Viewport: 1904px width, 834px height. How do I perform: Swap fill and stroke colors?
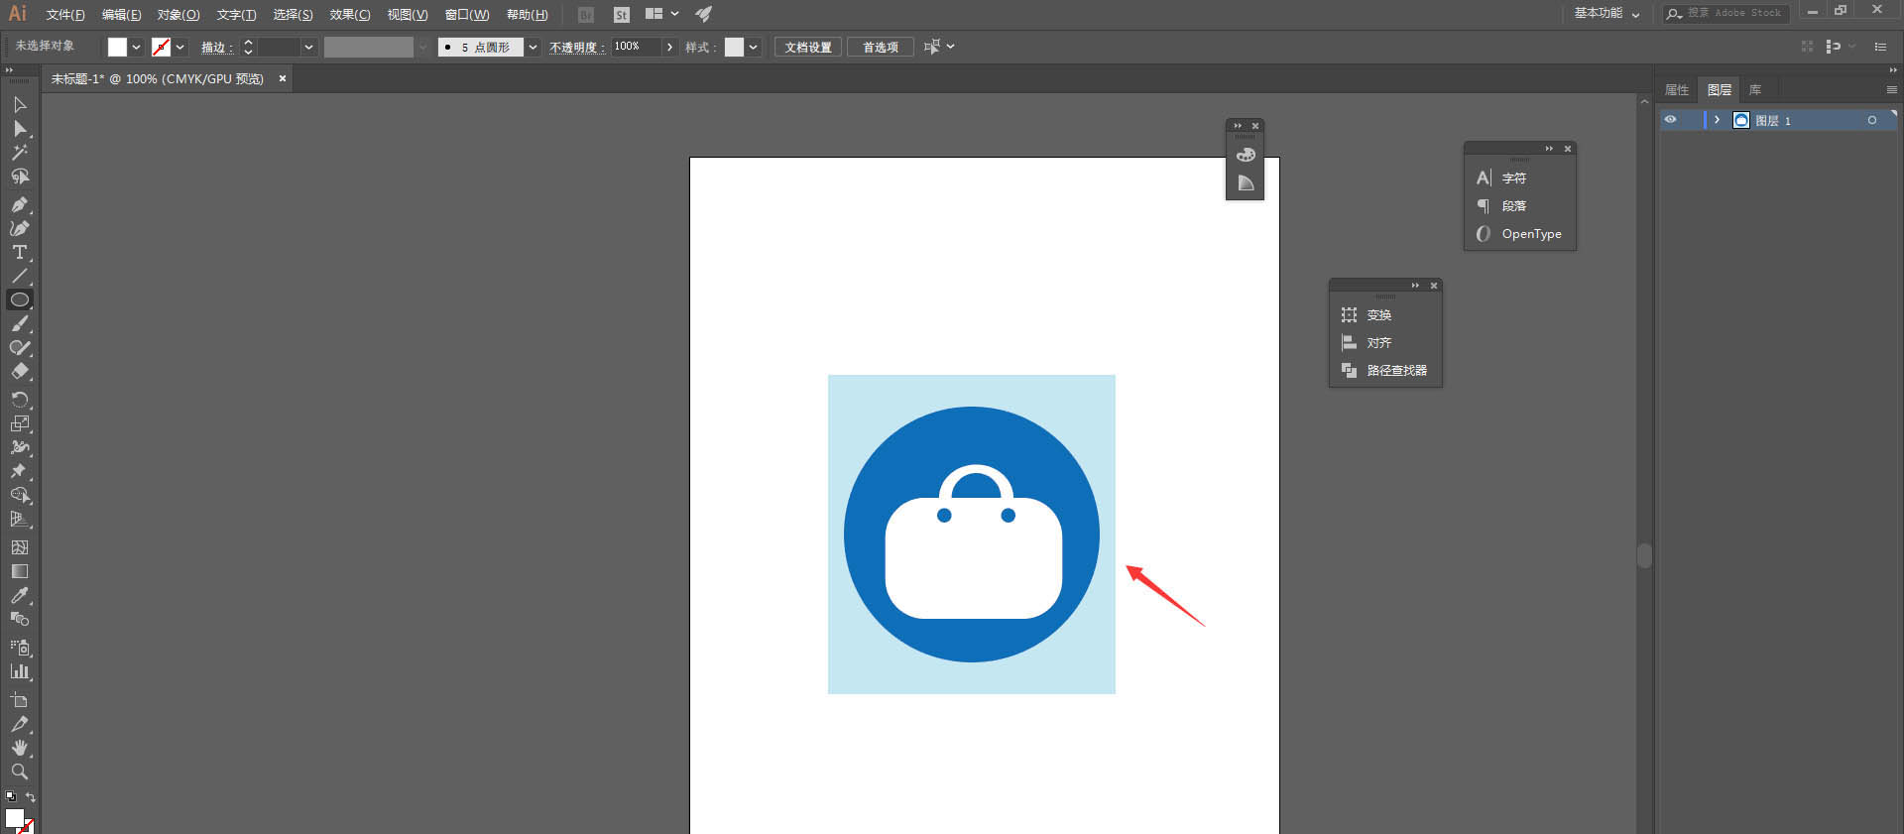pos(31,797)
